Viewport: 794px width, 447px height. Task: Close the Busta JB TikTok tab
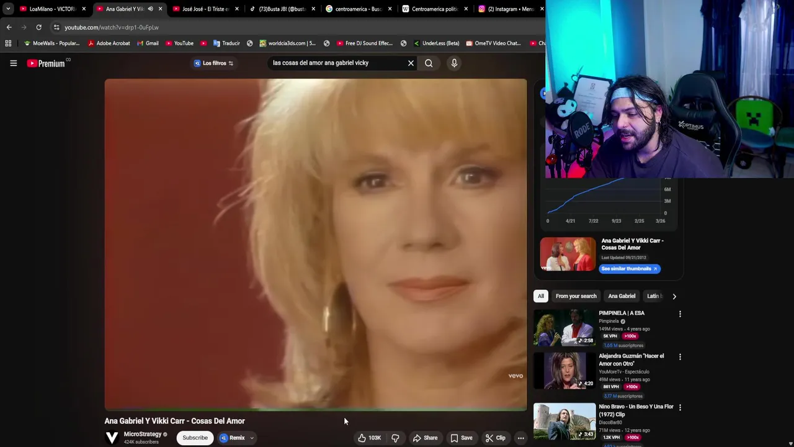click(313, 9)
